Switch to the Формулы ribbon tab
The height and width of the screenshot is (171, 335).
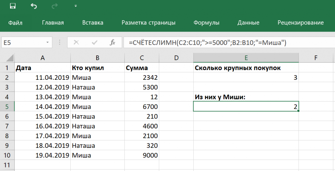coord(206,22)
